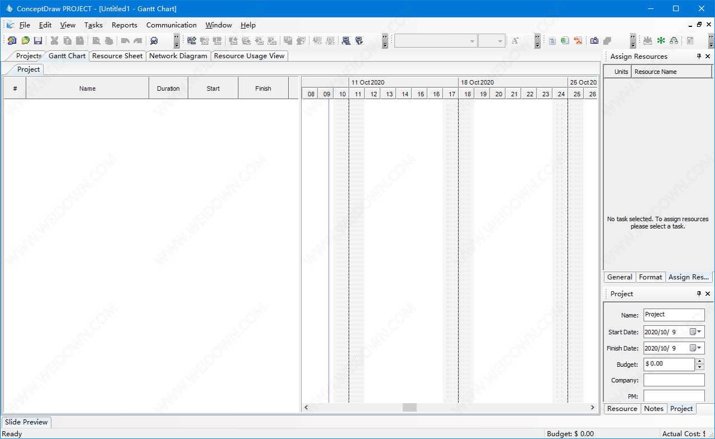Select the Gantt Chart tab

tap(67, 56)
